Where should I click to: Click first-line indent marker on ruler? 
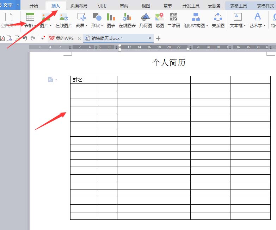tap(120, 45)
